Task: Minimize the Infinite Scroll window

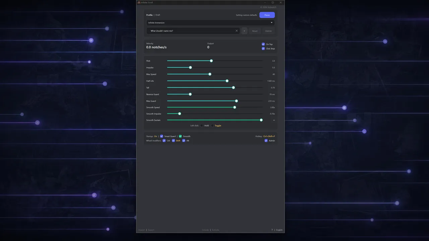Action: tap(265, 2)
